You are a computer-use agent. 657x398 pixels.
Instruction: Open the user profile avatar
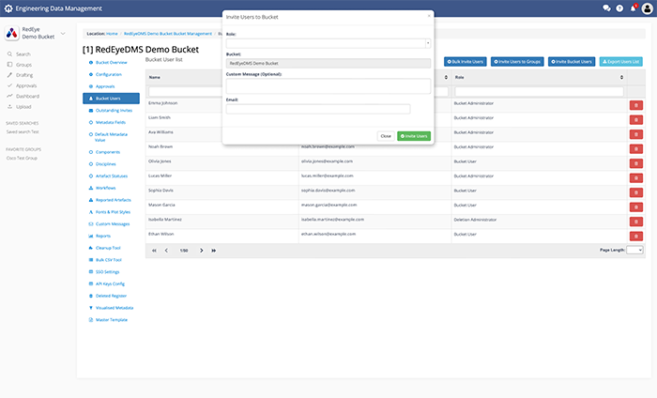[647, 8]
